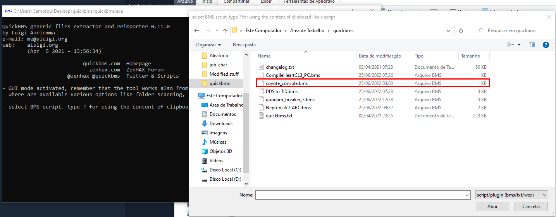556x217 pixels.
Task: Open 'Ferramentas de Aplicativo' tab in background Explorer
Action: (x=309, y=2)
